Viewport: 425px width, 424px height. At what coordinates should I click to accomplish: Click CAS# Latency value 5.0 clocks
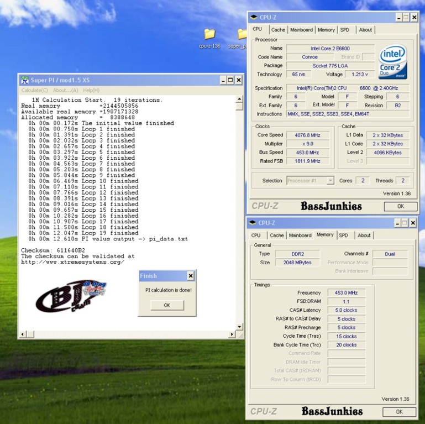[346, 311]
